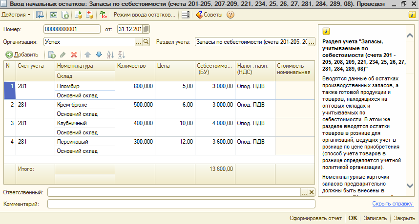Screen dimensions: 419x224
Task: Open selection list for Организация field
Action: [138, 42]
